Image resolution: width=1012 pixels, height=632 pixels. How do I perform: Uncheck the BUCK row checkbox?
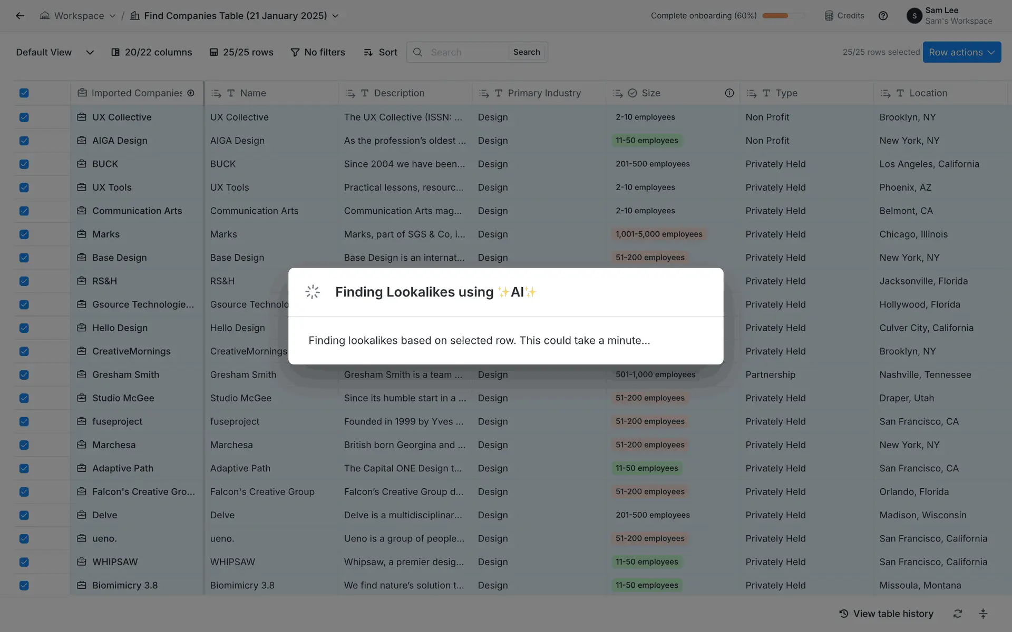tap(24, 164)
